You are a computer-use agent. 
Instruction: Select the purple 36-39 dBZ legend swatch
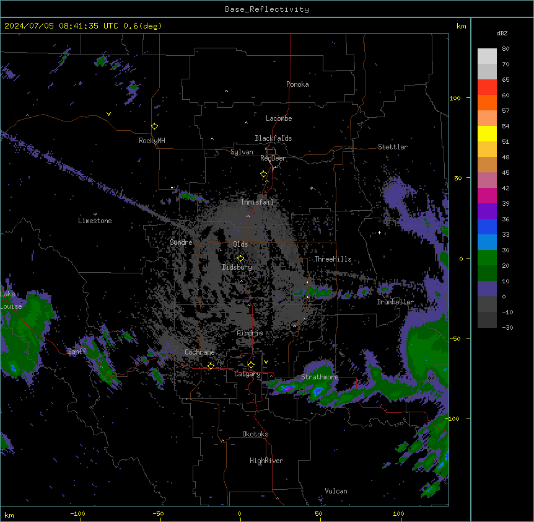(487, 211)
